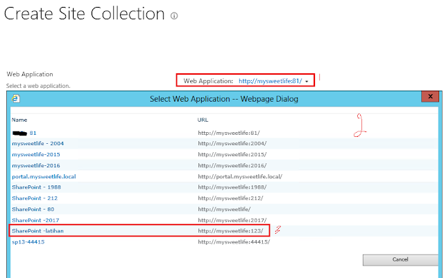This screenshot has height=278, width=444.
Task: Cancel the web application selection
Action: click(400, 259)
